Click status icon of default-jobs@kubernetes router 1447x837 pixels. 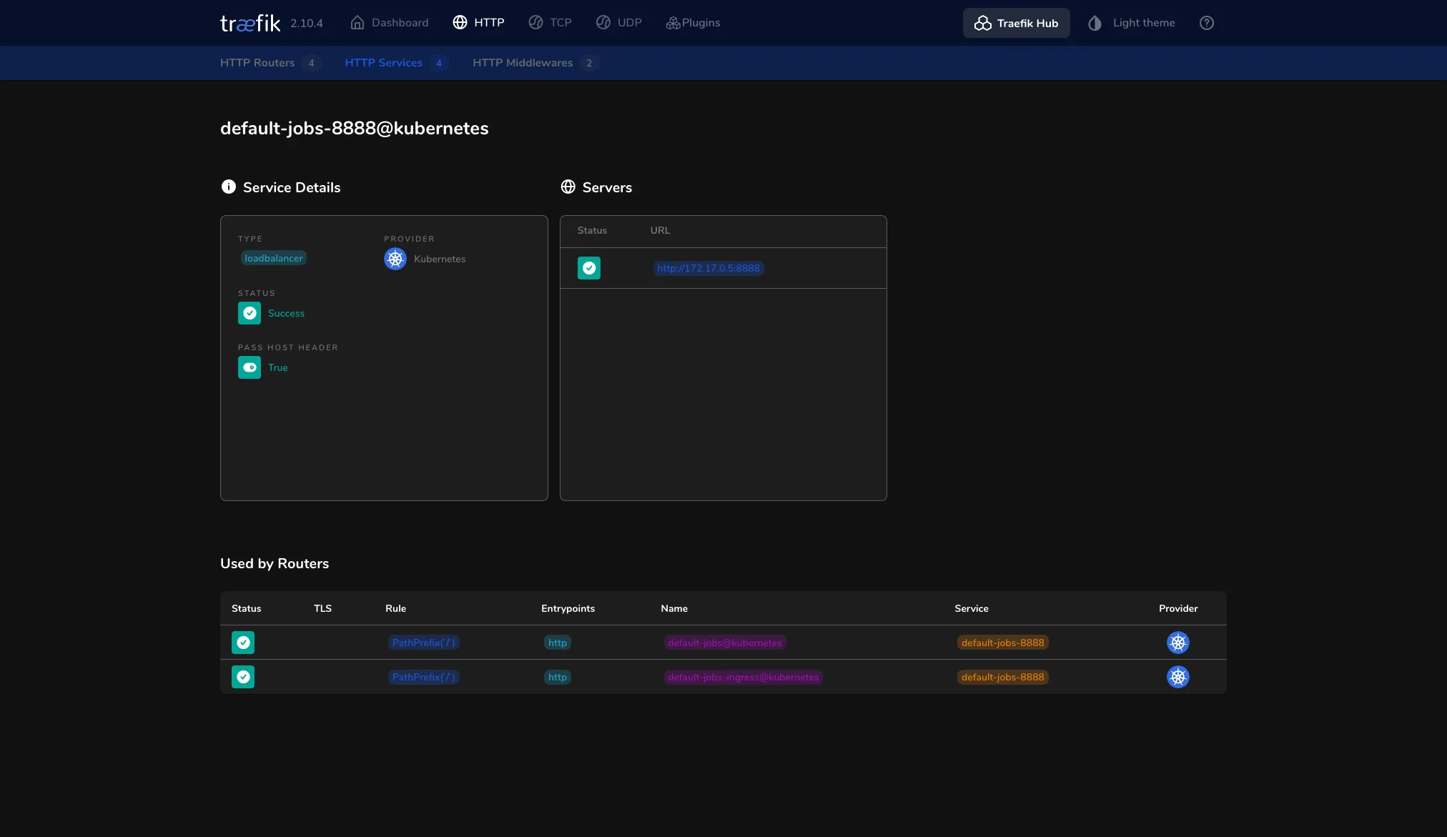tap(243, 643)
